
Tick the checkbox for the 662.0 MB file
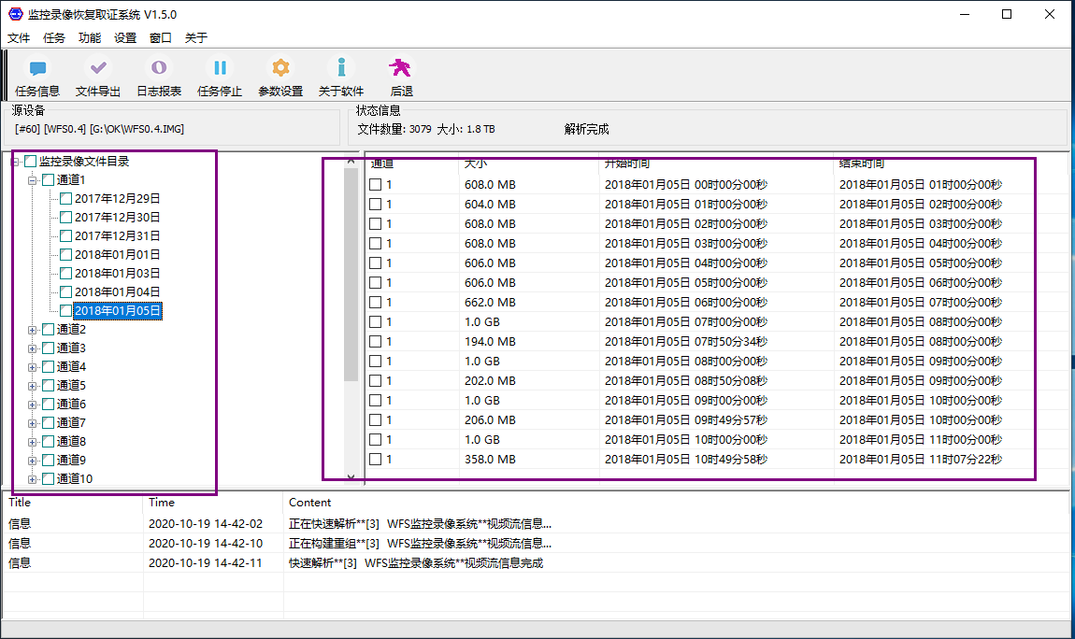[375, 303]
